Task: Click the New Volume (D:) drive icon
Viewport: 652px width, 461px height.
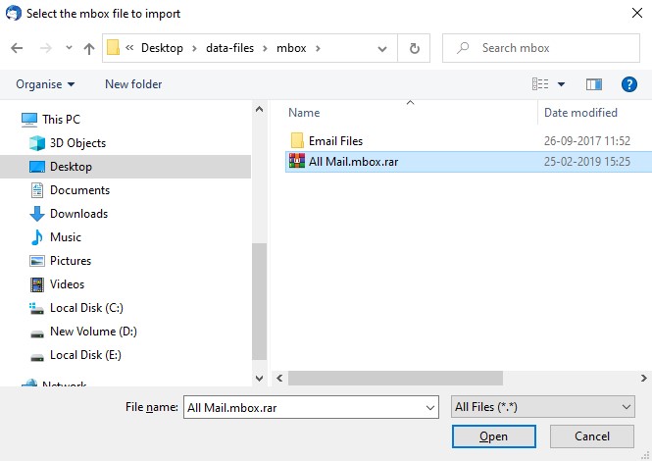Action: click(37, 333)
